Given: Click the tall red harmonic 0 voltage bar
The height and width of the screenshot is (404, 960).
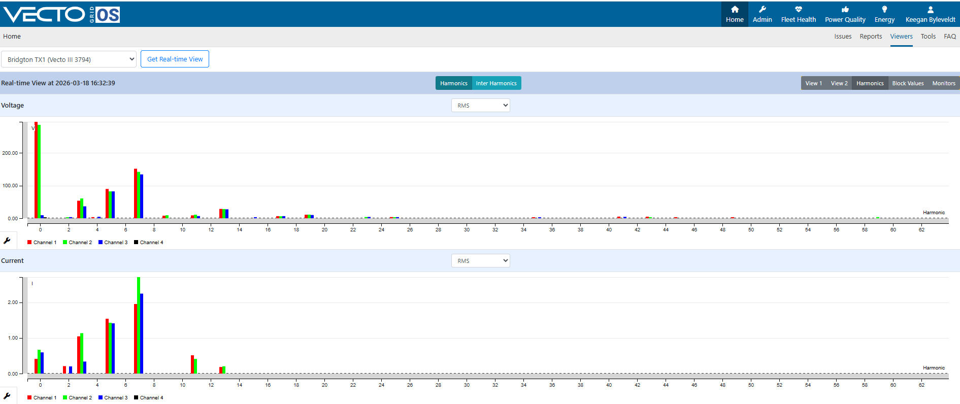Looking at the screenshot, I should pyautogui.click(x=36, y=170).
